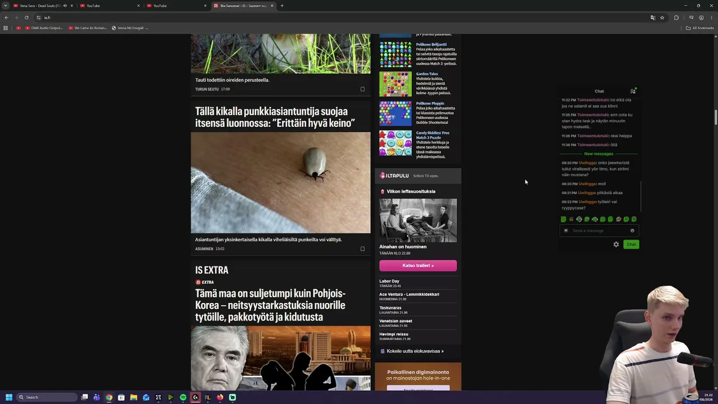The image size is (718, 404).
Task: Open the Pohjois-Korea IS Extra headline
Action: pos(270,305)
